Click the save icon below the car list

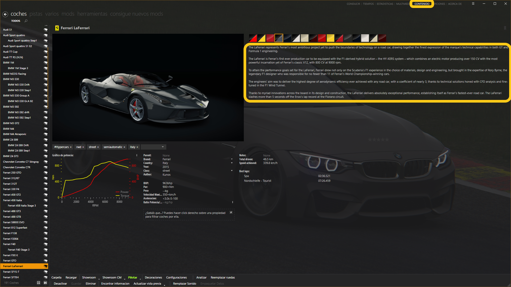45,283
